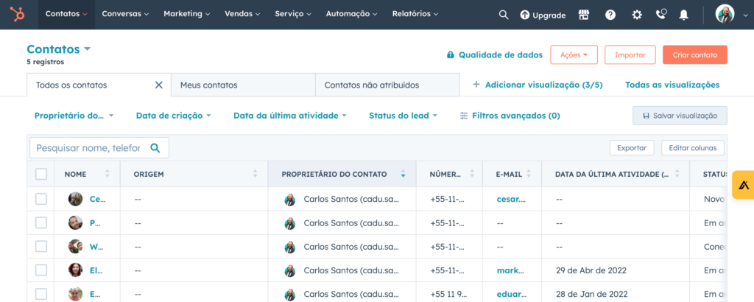Open the Ações dropdown

click(x=574, y=55)
